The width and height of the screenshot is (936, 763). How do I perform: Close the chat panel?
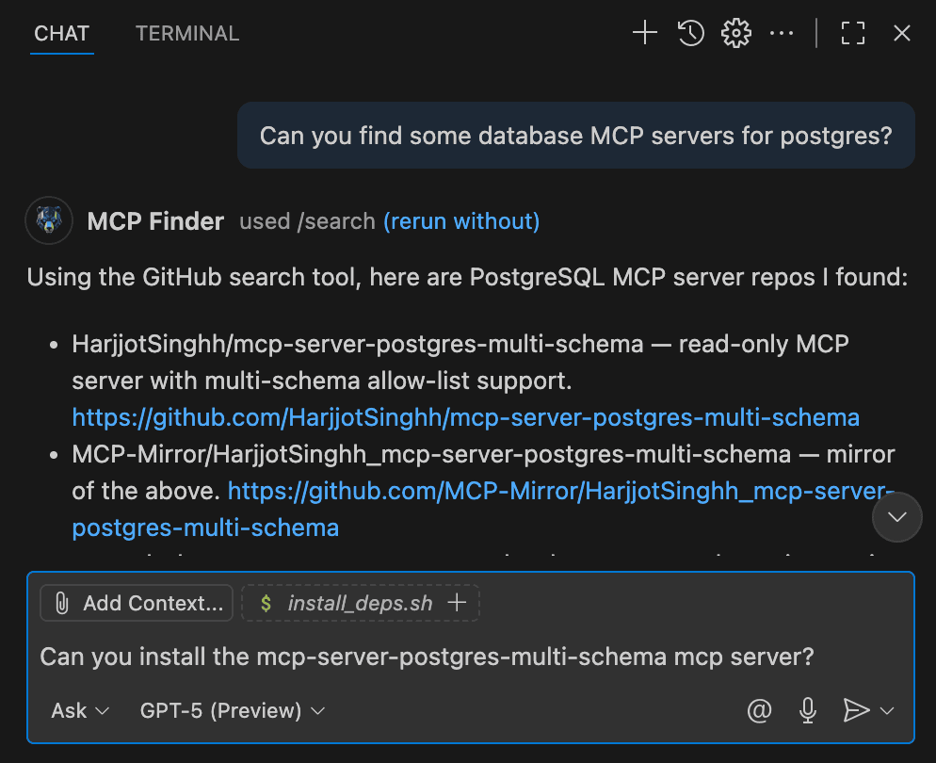pos(902,33)
